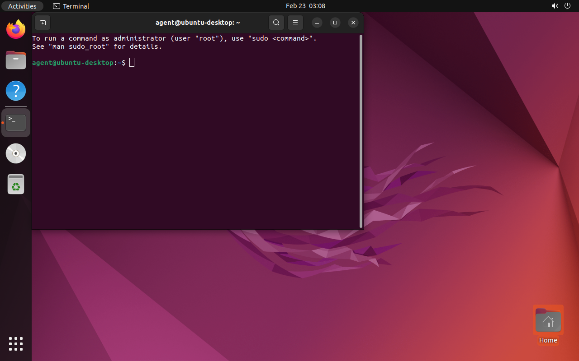Open the clock and calendar panel

305,6
